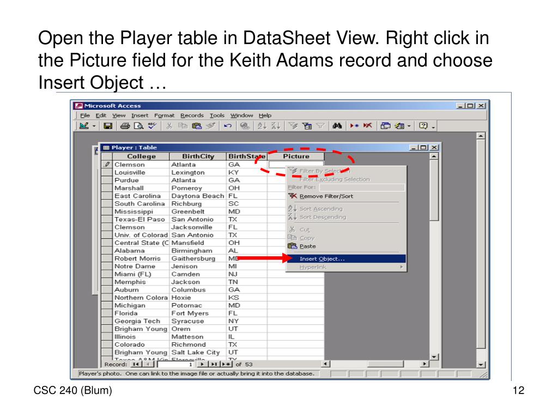Run Spelling check from toolbar

152,126
